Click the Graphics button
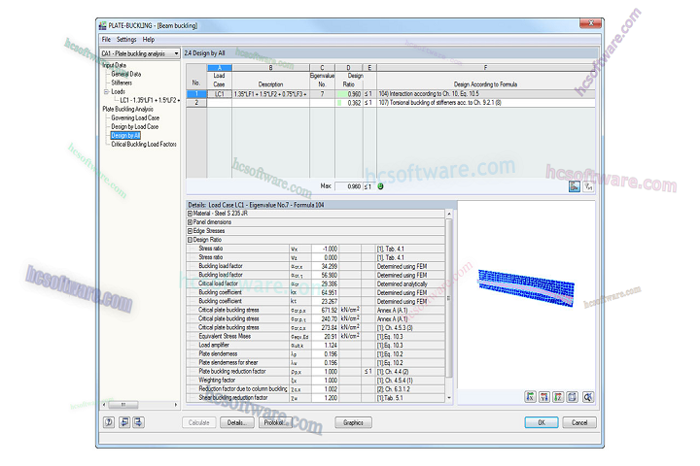 pyautogui.click(x=353, y=422)
